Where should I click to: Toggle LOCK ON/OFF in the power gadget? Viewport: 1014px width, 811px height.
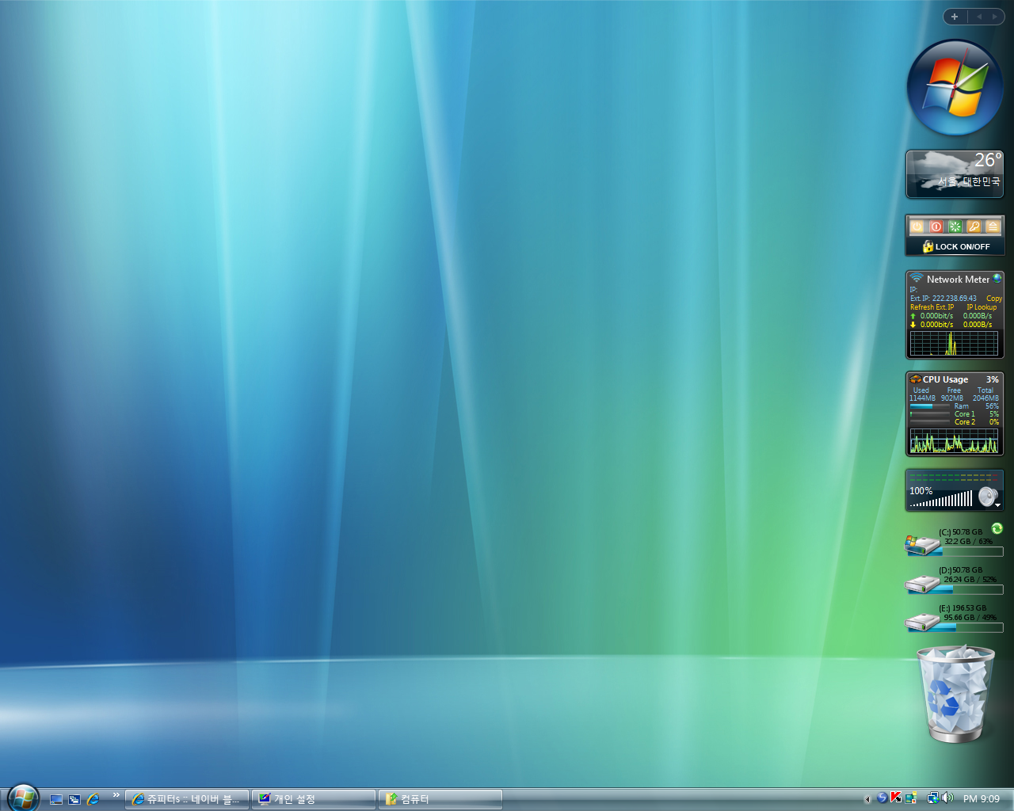pyautogui.click(x=955, y=246)
